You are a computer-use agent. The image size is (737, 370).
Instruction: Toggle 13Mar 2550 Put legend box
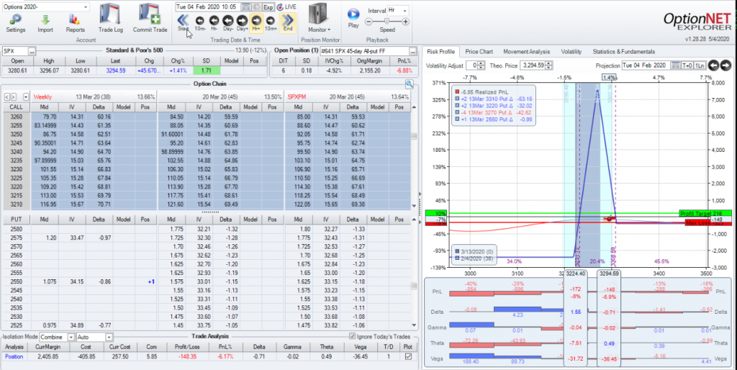pyautogui.click(x=457, y=120)
